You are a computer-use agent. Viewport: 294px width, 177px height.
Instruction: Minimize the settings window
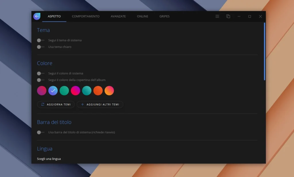239,16
